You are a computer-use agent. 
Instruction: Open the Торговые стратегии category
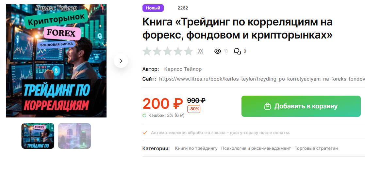(x=316, y=148)
